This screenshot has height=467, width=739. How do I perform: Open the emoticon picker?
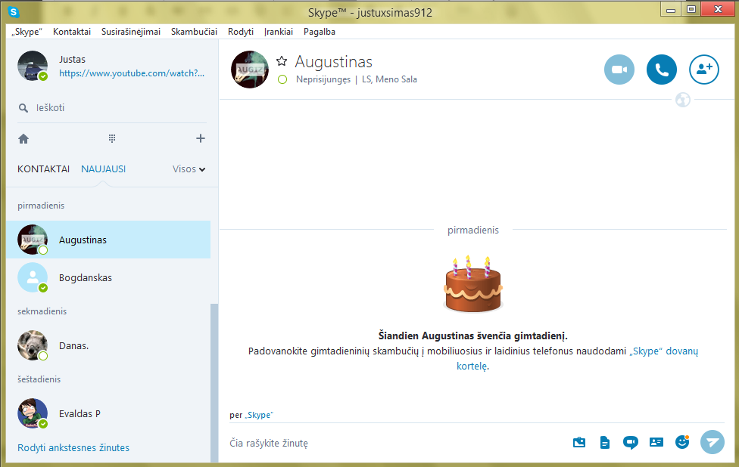tap(682, 441)
